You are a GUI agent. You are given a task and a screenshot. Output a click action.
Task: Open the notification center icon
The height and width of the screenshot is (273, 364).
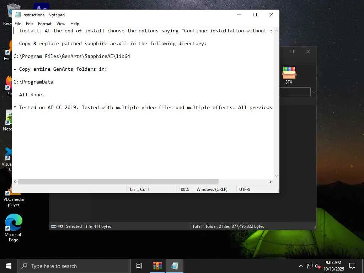[352, 266]
